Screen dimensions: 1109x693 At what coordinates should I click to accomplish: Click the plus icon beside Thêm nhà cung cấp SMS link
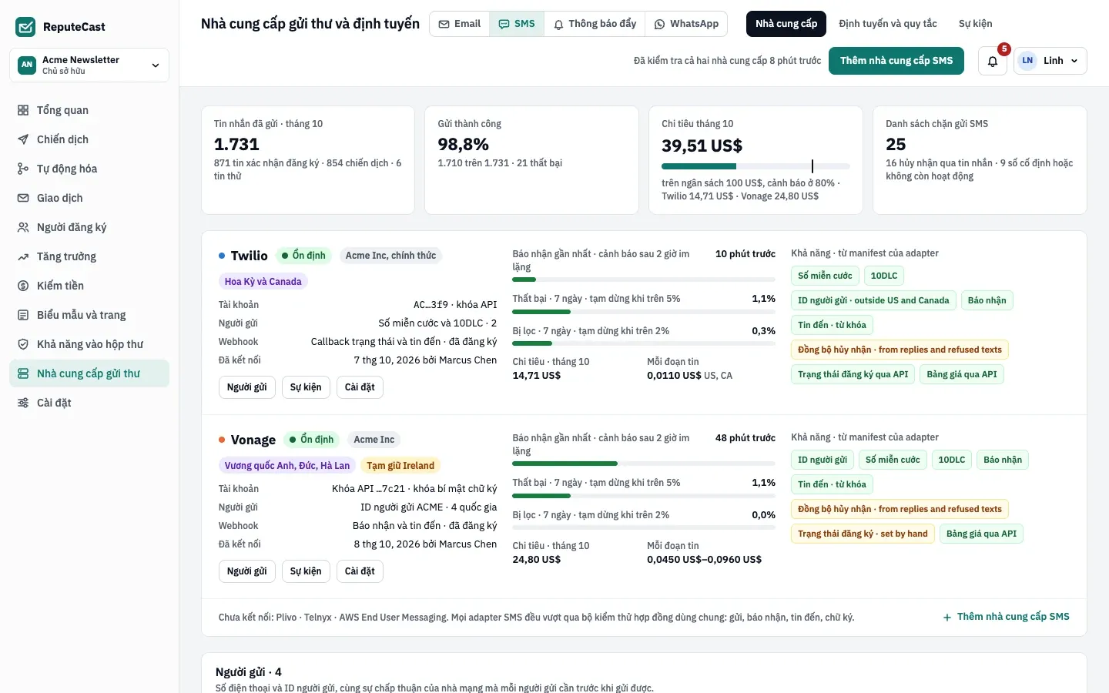(x=947, y=617)
